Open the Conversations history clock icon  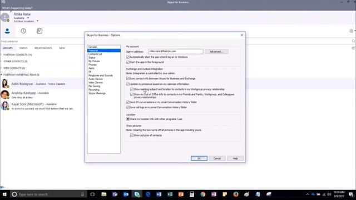click(x=23, y=31)
